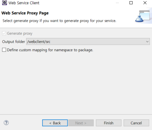The width and height of the screenshot is (152, 130).
Task: Enable Define custom mapping for namespace to package
Action: (x=4, y=50)
